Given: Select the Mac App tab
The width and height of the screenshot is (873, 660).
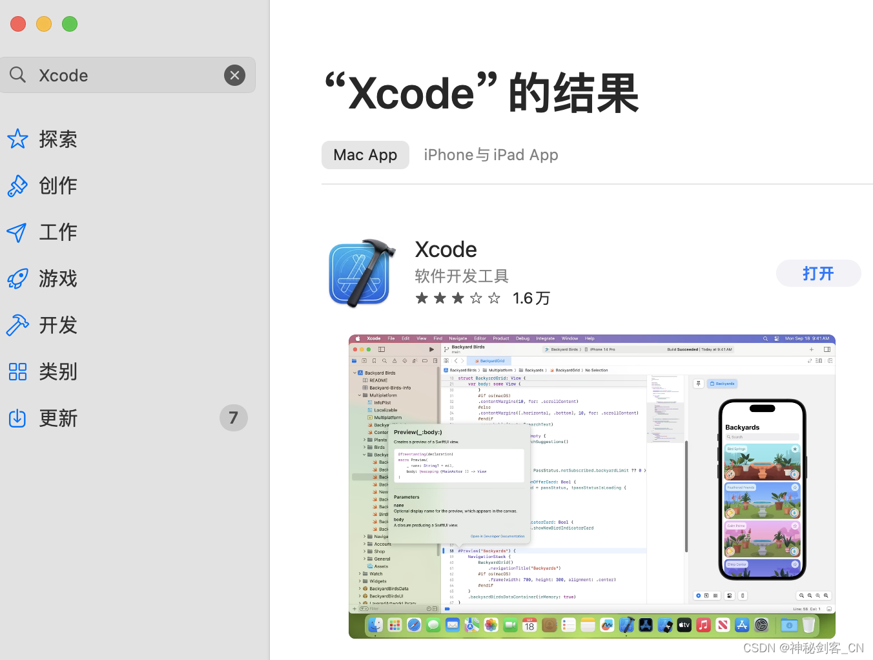Looking at the screenshot, I should [x=365, y=155].
